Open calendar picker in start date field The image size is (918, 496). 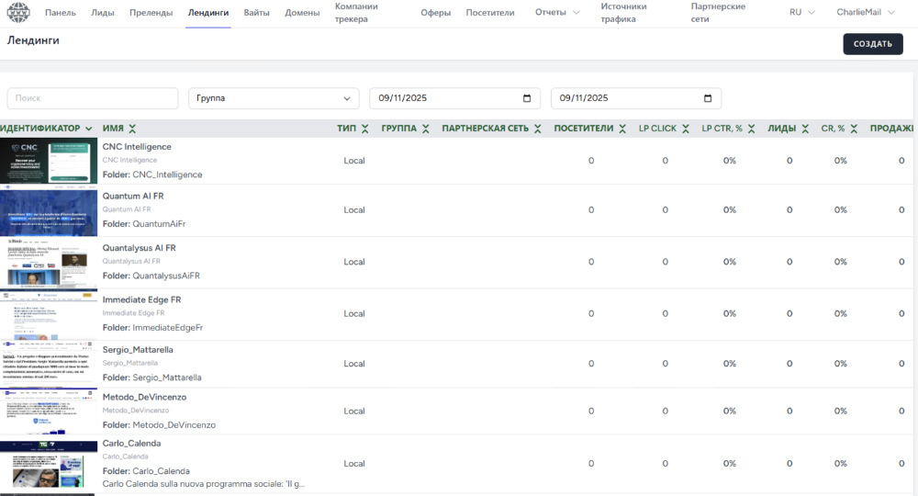pyautogui.click(x=527, y=98)
